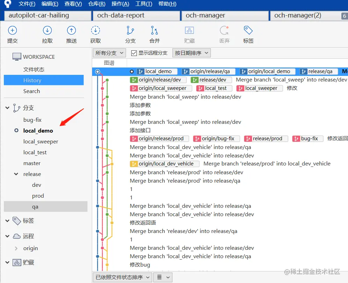Click the SourceTree logo in title bar
The image size is (348, 283).
(8, 4)
